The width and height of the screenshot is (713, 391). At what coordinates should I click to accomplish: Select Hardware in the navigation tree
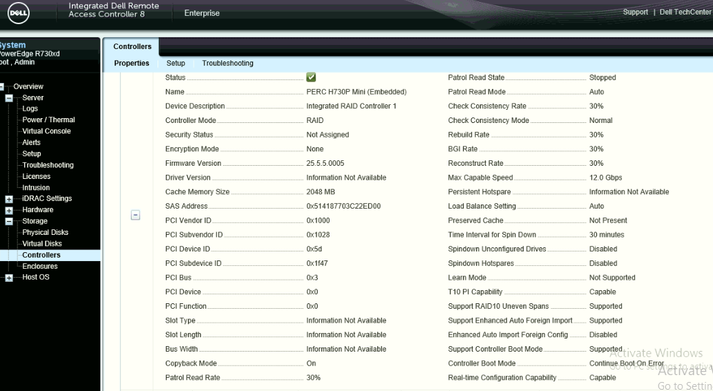pyautogui.click(x=38, y=209)
